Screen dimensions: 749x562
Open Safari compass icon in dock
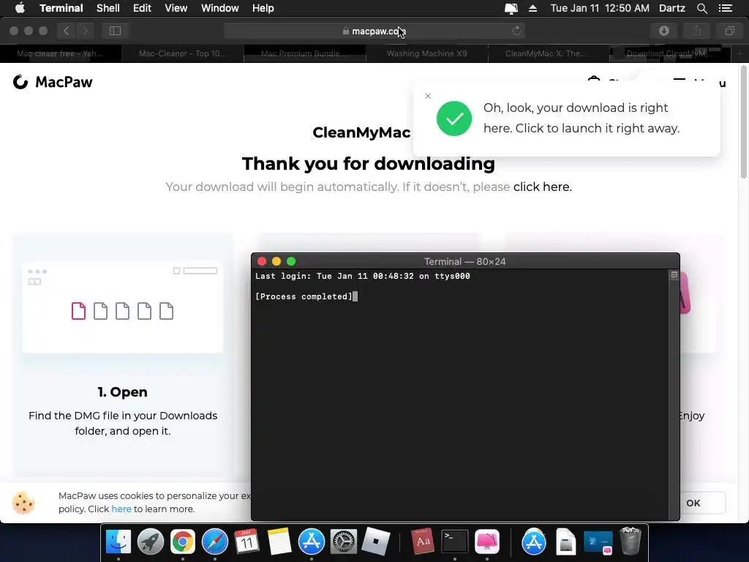coord(215,542)
